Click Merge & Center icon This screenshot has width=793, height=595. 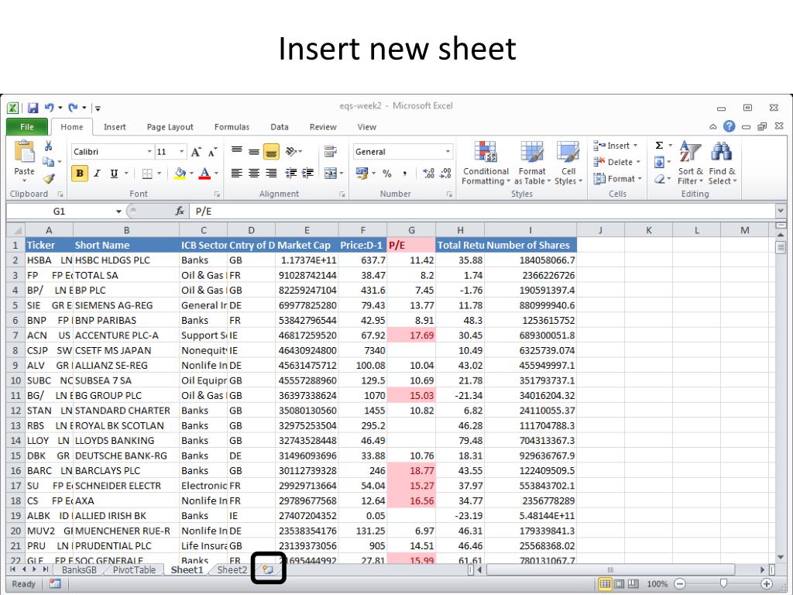[x=331, y=173]
